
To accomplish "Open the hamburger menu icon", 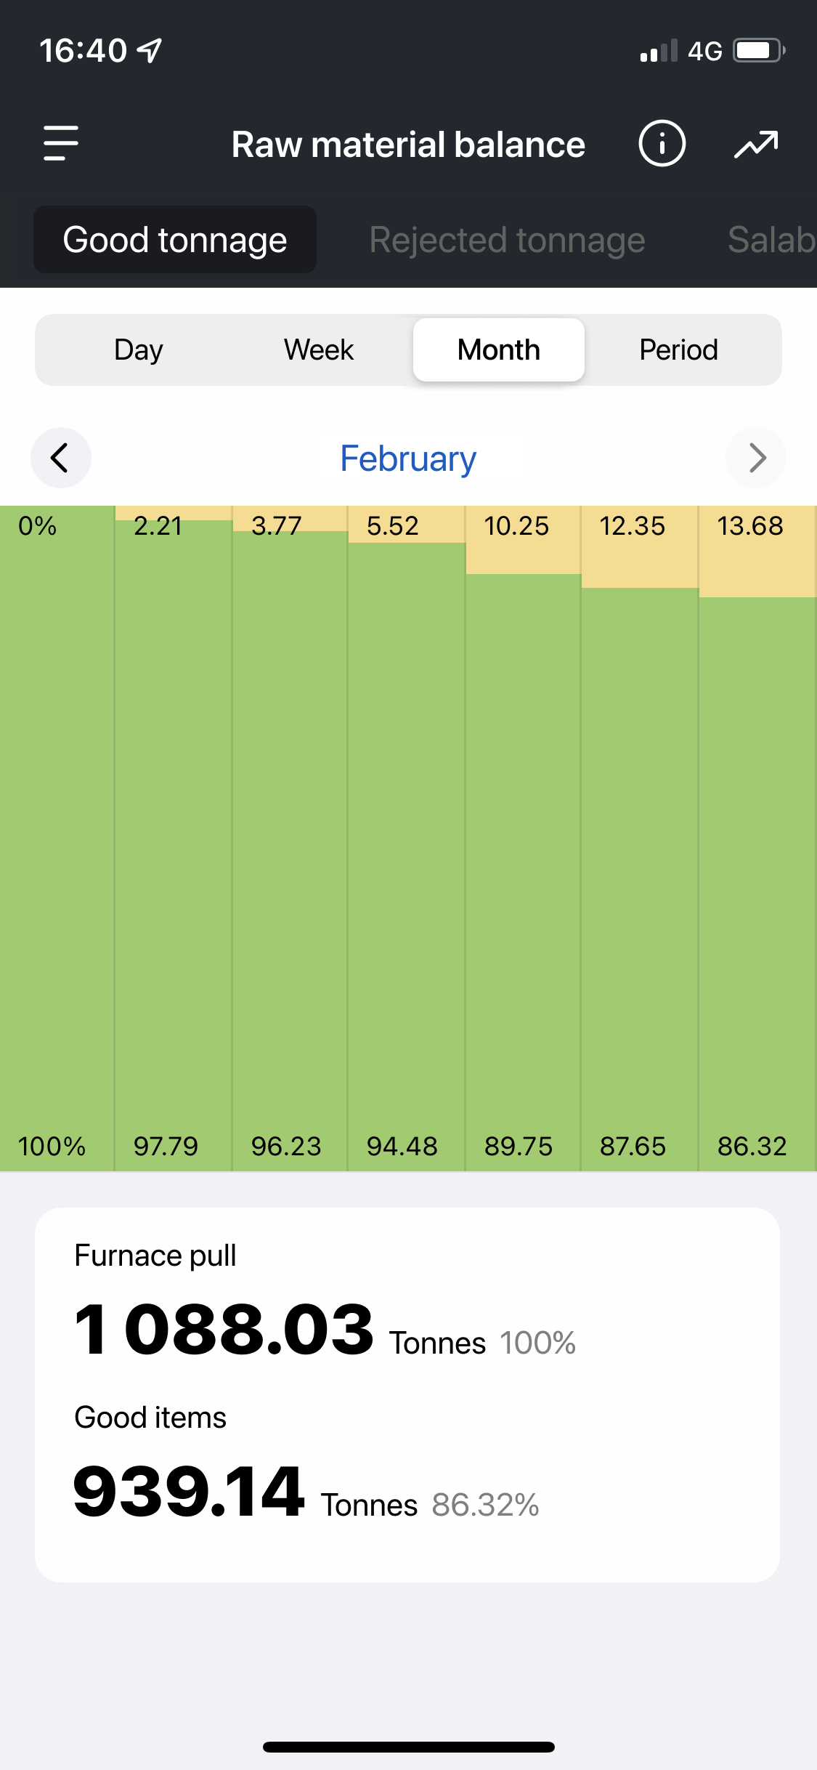I will pyautogui.click(x=61, y=143).
